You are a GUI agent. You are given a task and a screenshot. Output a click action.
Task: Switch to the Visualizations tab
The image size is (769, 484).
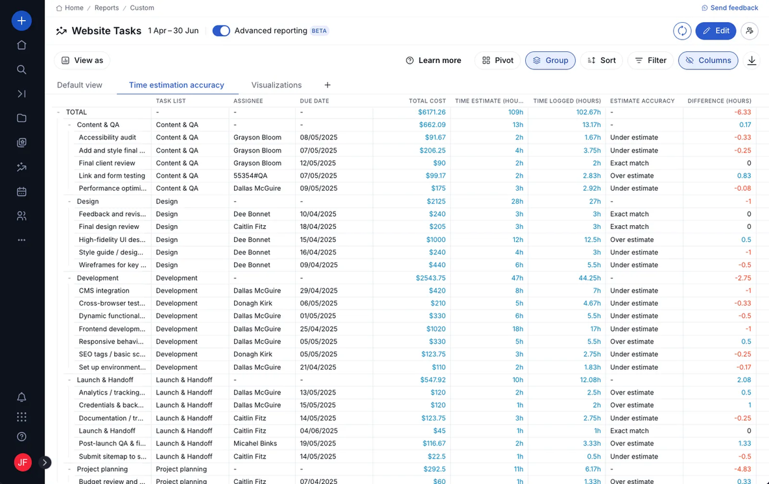click(x=276, y=85)
